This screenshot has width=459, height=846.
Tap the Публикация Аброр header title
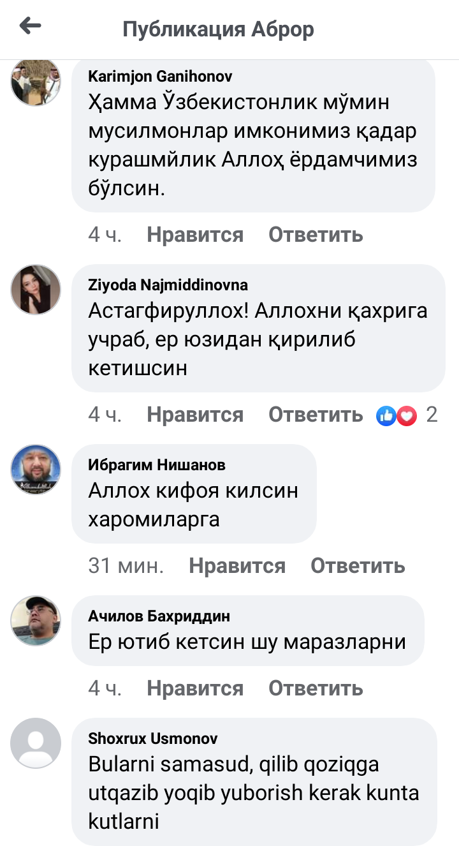pyautogui.click(x=218, y=29)
